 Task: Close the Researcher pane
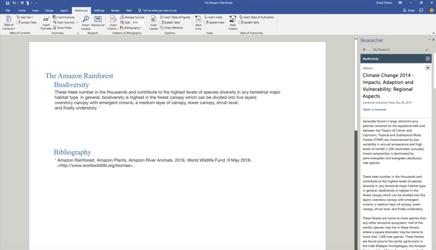pos(433,40)
